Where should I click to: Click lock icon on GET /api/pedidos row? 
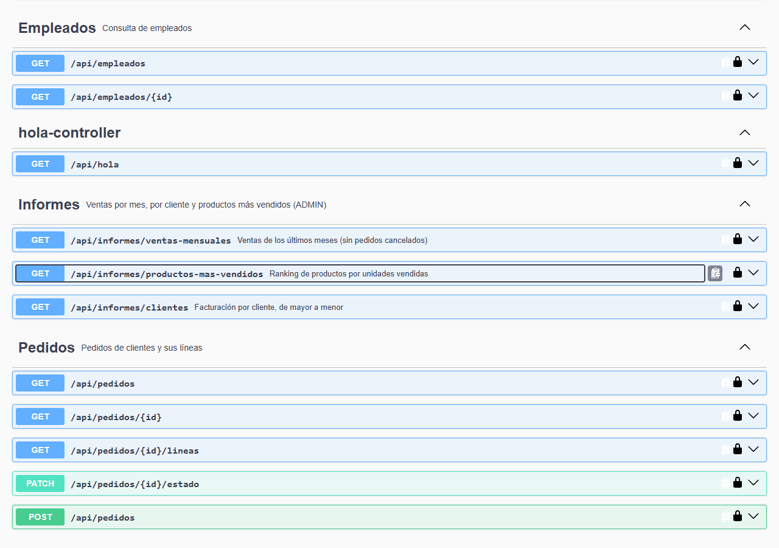(738, 382)
